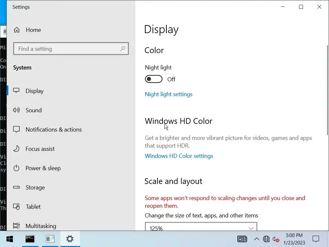
Task: Select the Multitasking icon
Action: coord(16,226)
